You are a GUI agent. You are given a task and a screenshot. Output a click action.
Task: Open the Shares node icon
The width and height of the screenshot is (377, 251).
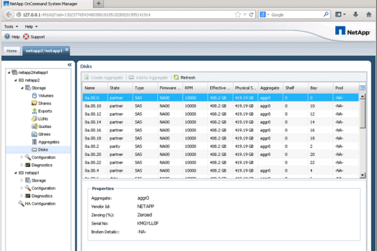coord(34,103)
